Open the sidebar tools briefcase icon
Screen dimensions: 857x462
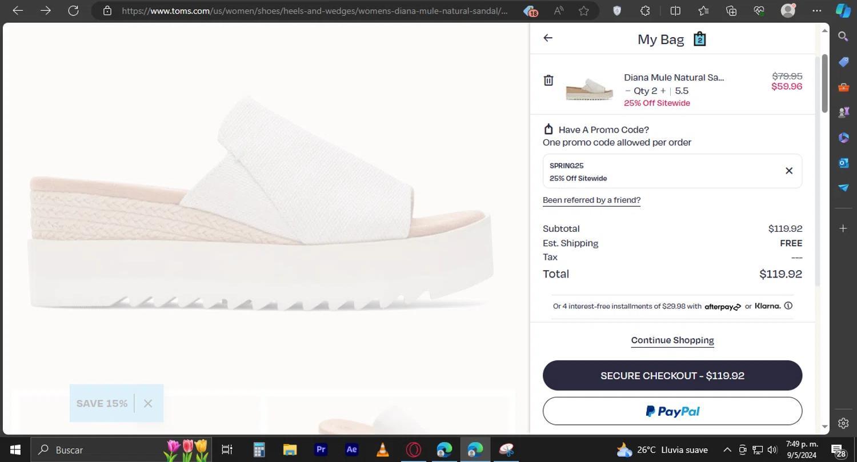[843, 87]
